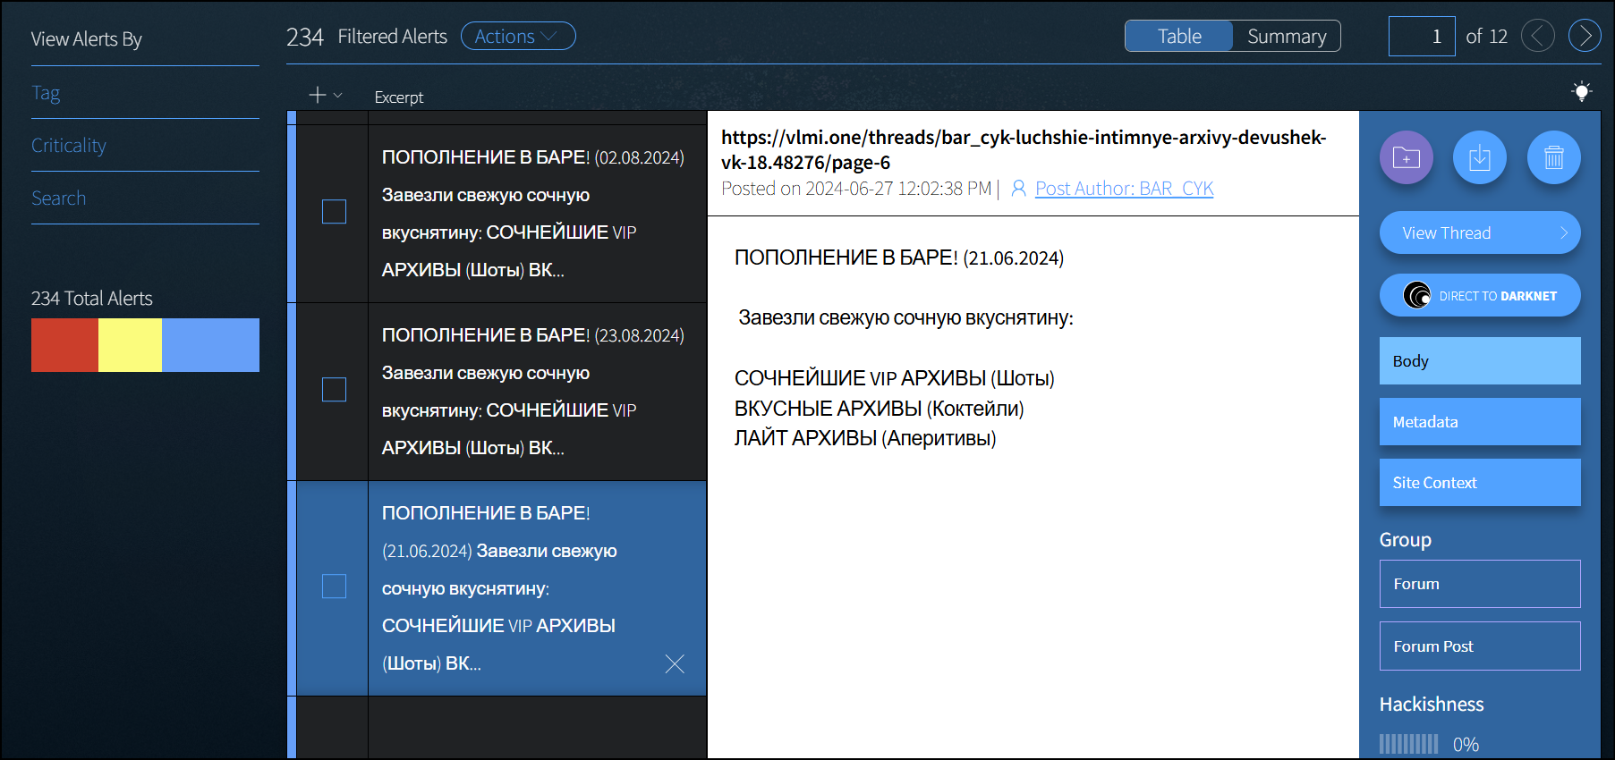Click the purple add-to-folder icon
The width and height of the screenshot is (1615, 760).
coord(1406,158)
